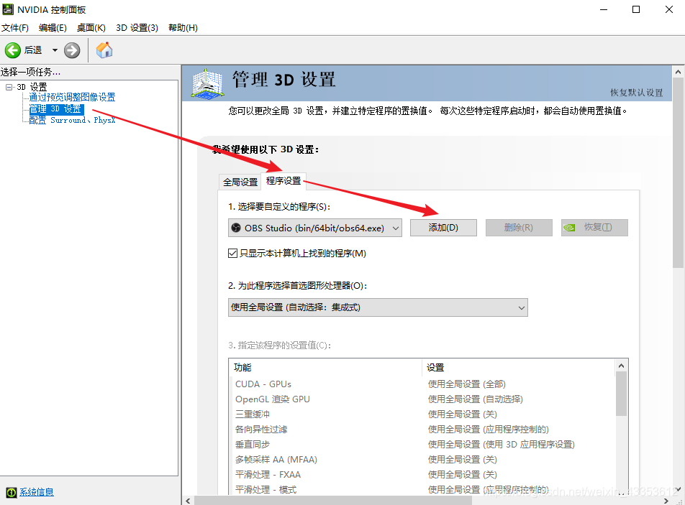Open the 3D 设置(3) menu

137,28
